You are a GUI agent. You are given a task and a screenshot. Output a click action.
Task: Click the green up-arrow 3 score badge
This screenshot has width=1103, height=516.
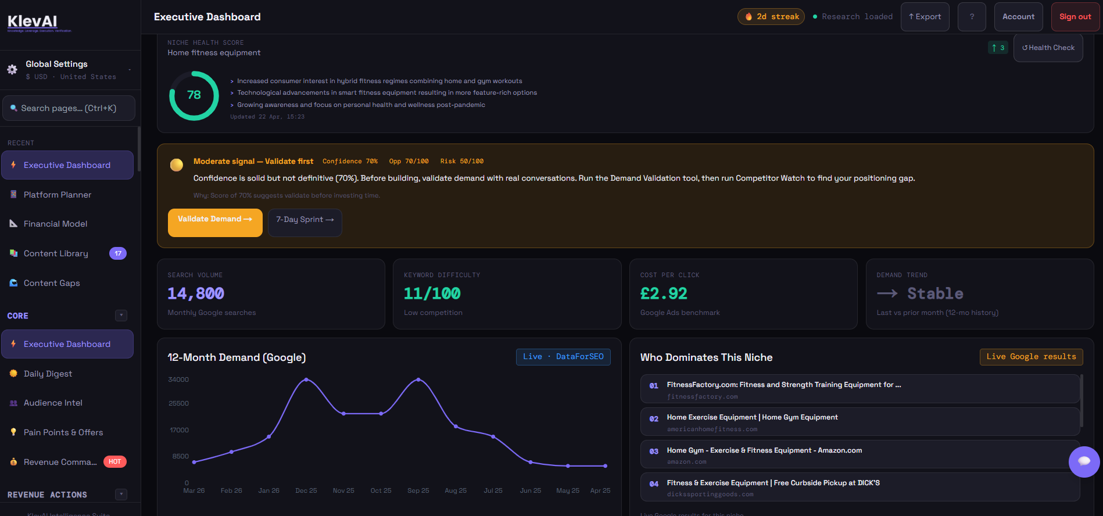pos(998,48)
